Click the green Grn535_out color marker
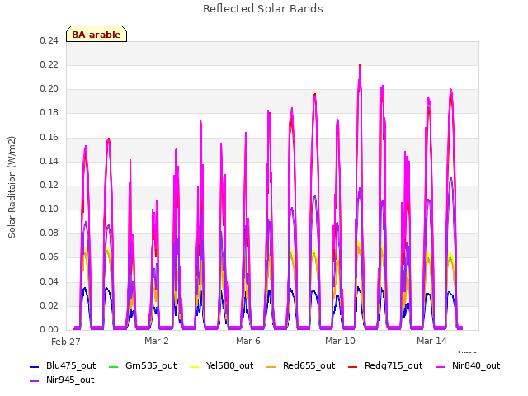The width and height of the screenshot is (528, 396). pos(114,366)
